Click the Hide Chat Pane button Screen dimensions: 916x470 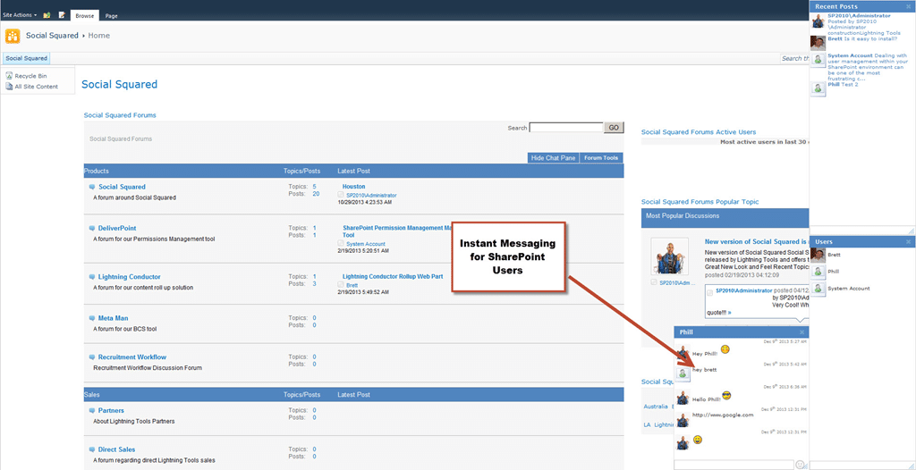(x=553, y=157)
